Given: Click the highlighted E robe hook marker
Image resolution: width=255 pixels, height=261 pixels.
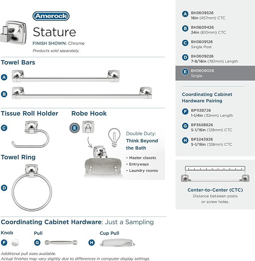Looking at the screenshot, I should 74,128.
